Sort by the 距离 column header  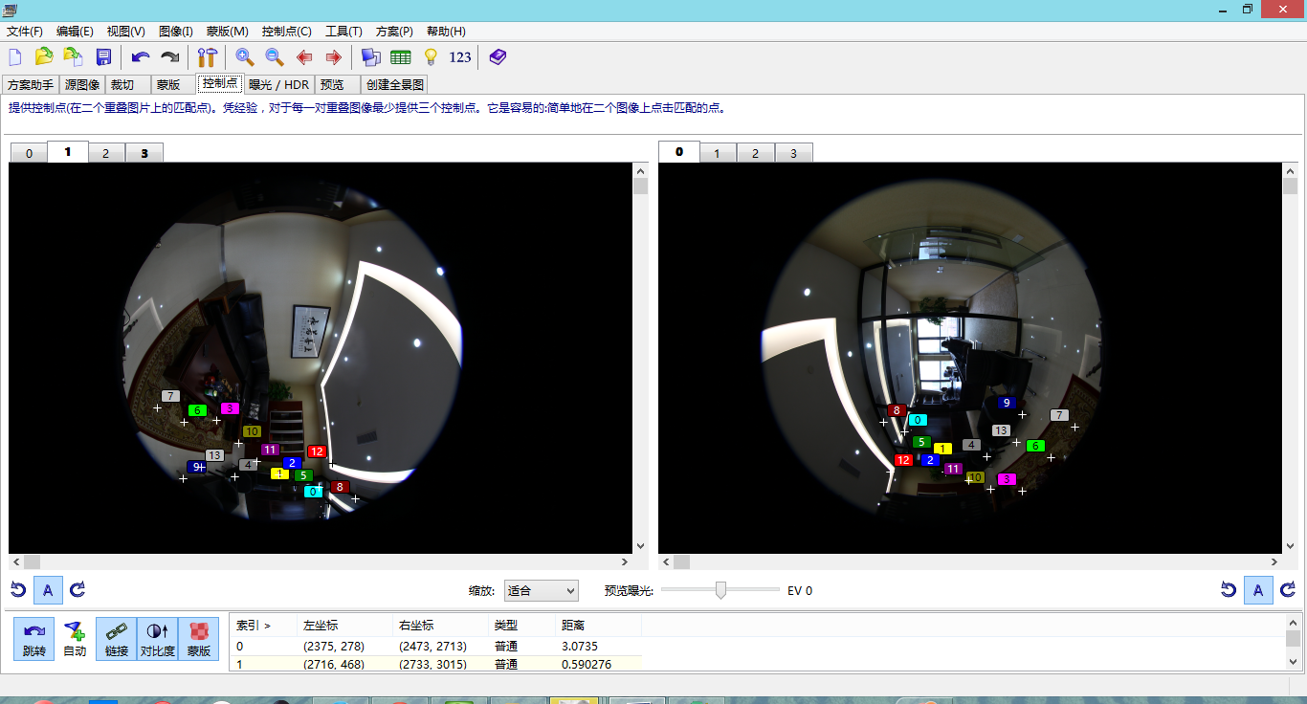598,626
